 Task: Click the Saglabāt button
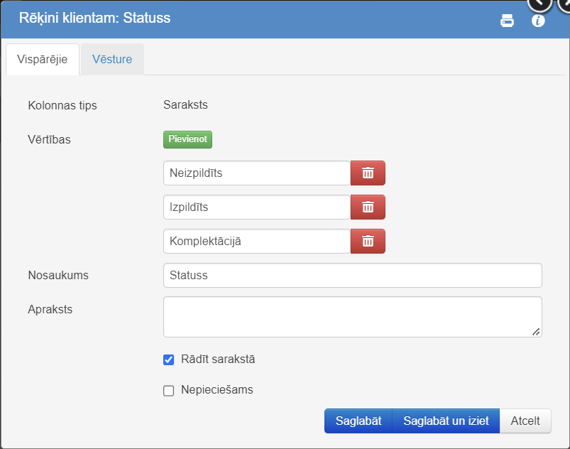pyautogui.click(x=358, y=421)
